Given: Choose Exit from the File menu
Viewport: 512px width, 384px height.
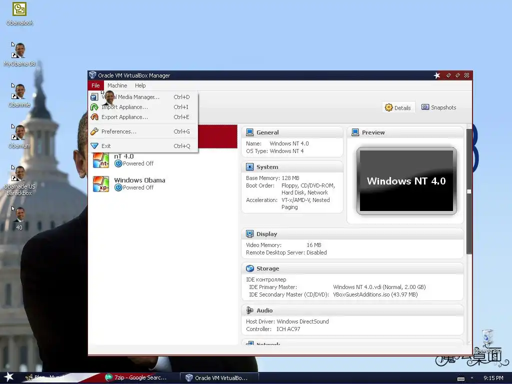Looking at the screenshot, I should point(143,146).
